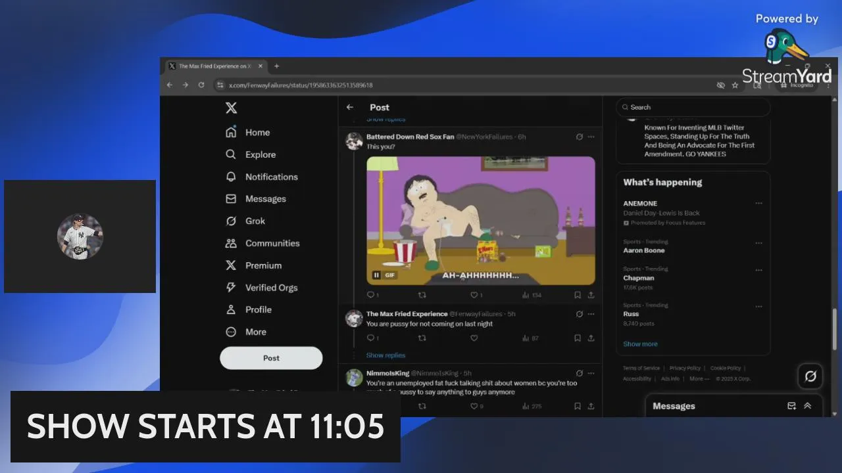The image size is (842, 473).
Task: Bookmark the Battered Down Red Sox Fan post
Action: [x=578, y=295]
